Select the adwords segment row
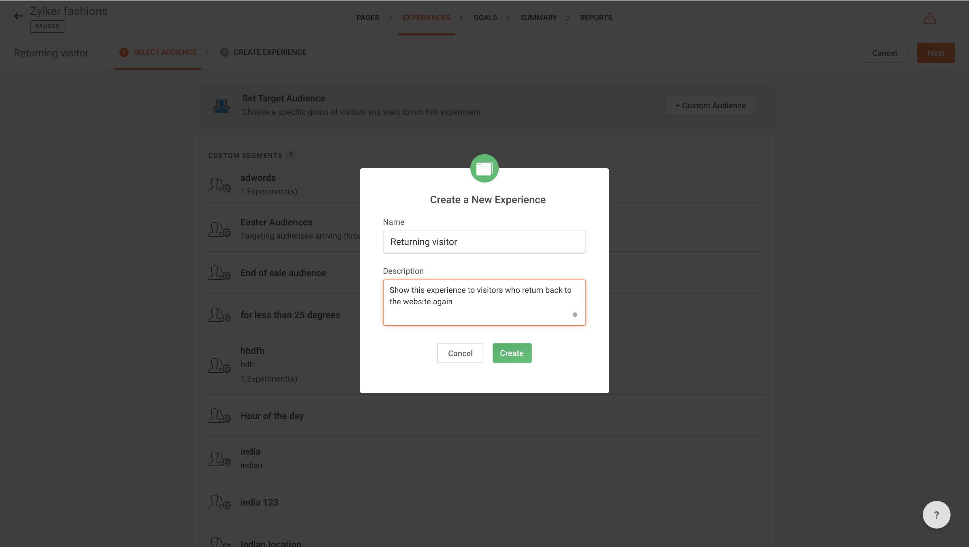The height and width of the screenshot is (547, 969). 484,184
